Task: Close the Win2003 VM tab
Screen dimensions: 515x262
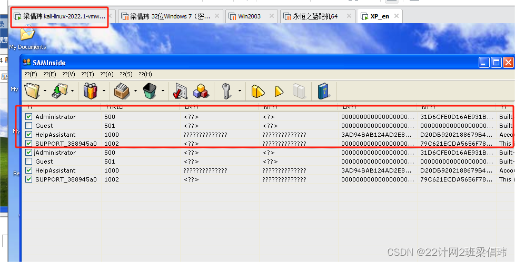Action: click(271, 16)
